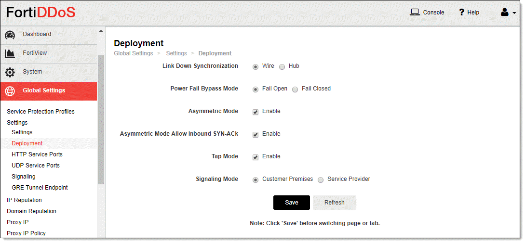Click Deployment breadcrumb text
The width and height of the screenshot is (525, 243).
click(215, 53)
